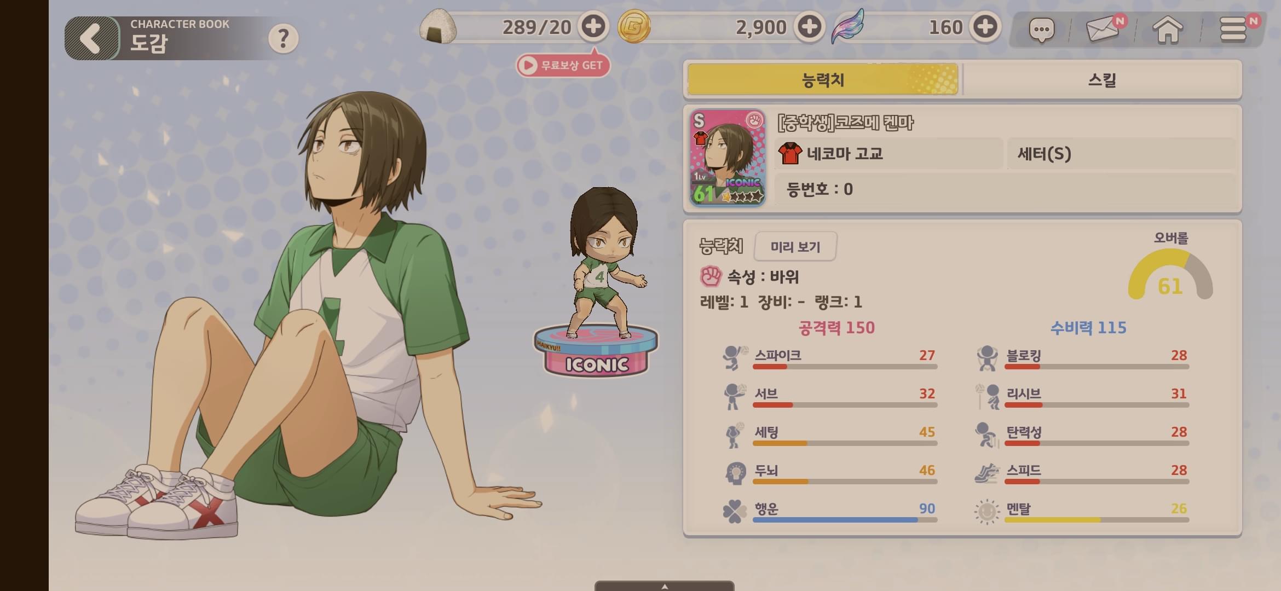Go back using the arrow button
Screen dimensions: 1281x591
point(92,38)
